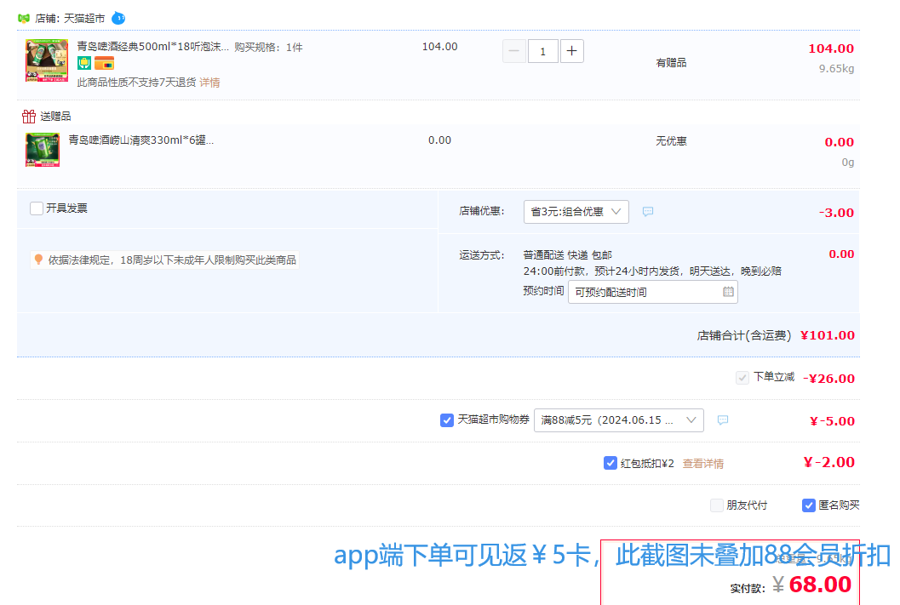Click the red 0.00 subtotal of the gift row
This screenshot has height=605, width=900.
(840, 142)
